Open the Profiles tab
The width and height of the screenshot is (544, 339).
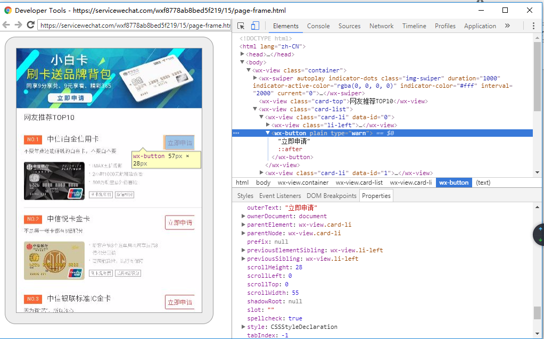(x=445, y=26)
